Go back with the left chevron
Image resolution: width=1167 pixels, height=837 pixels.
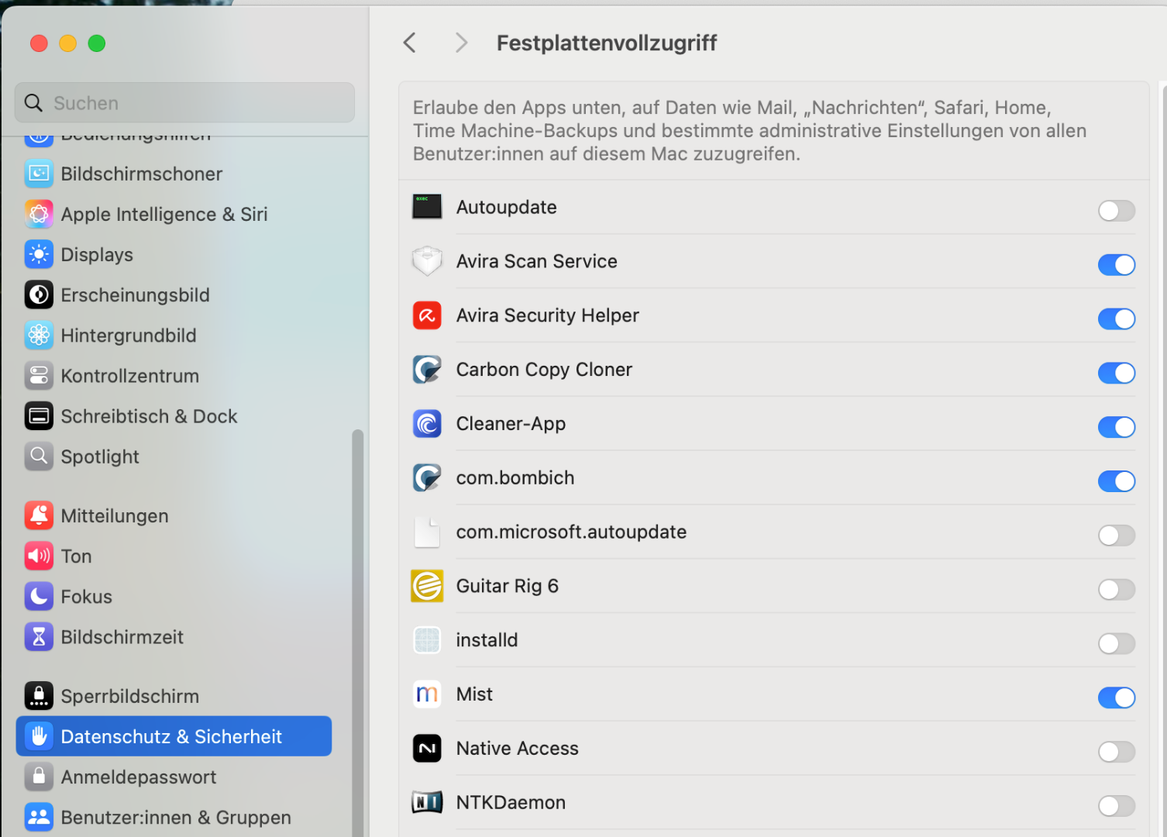(410, 43)
